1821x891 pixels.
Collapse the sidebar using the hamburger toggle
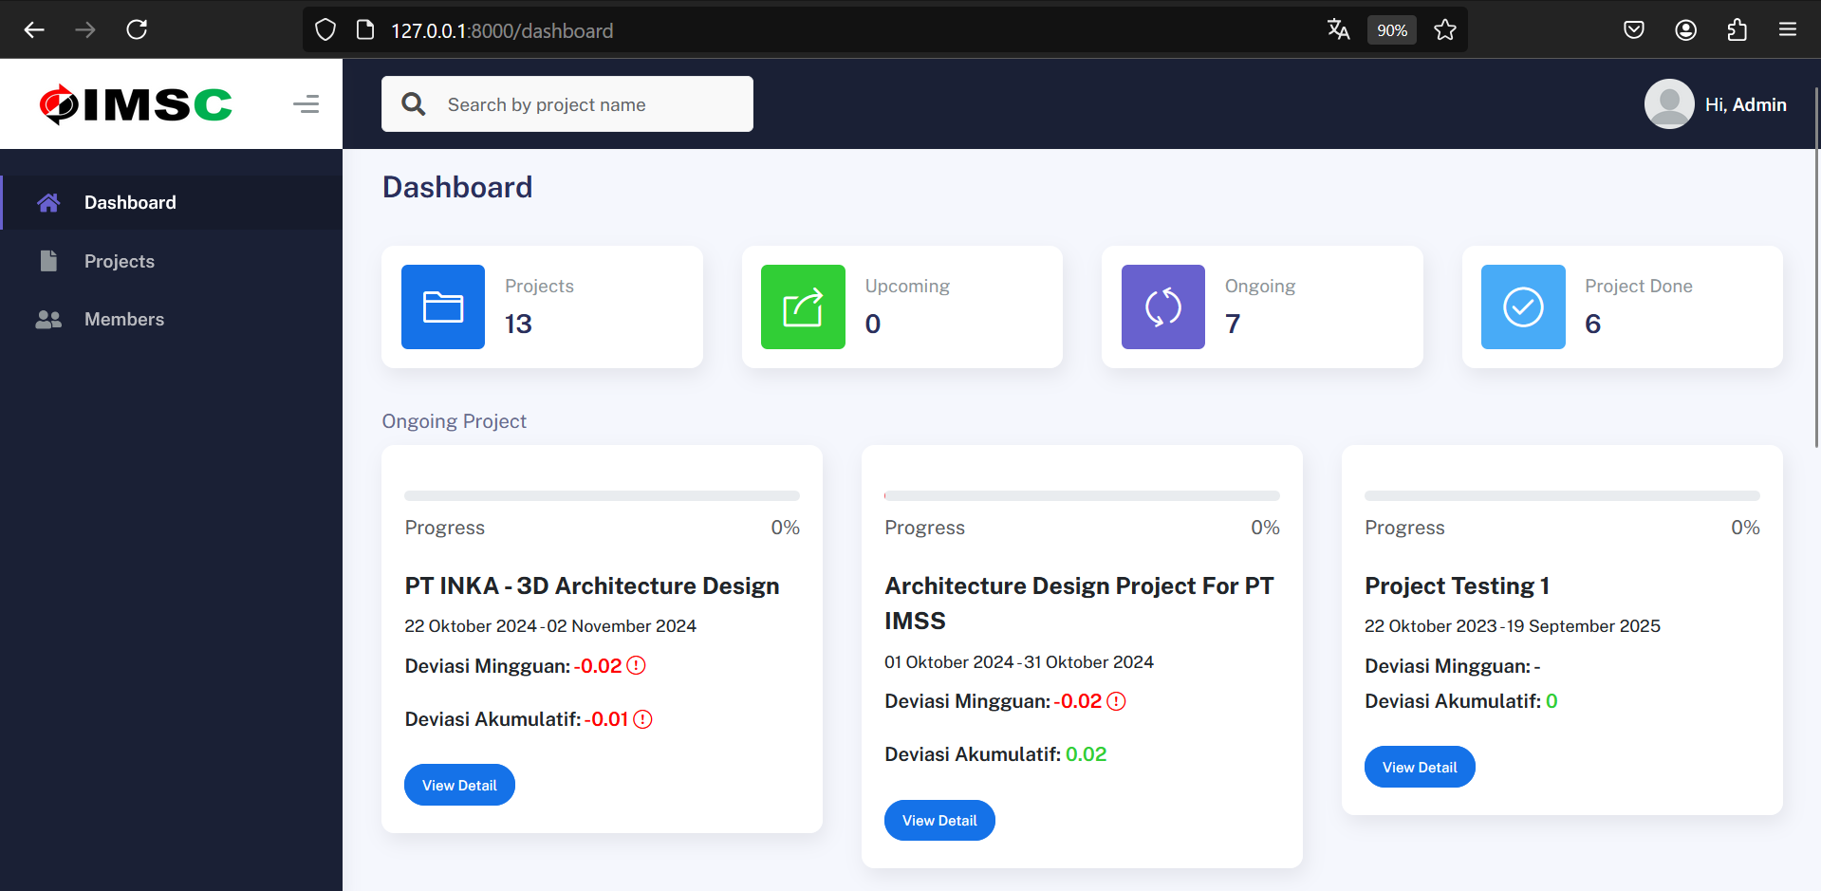[x=306, y=104]
